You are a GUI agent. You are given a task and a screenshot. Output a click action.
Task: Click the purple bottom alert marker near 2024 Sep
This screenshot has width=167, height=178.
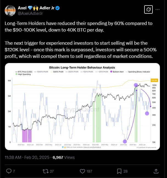pos(125,141)
